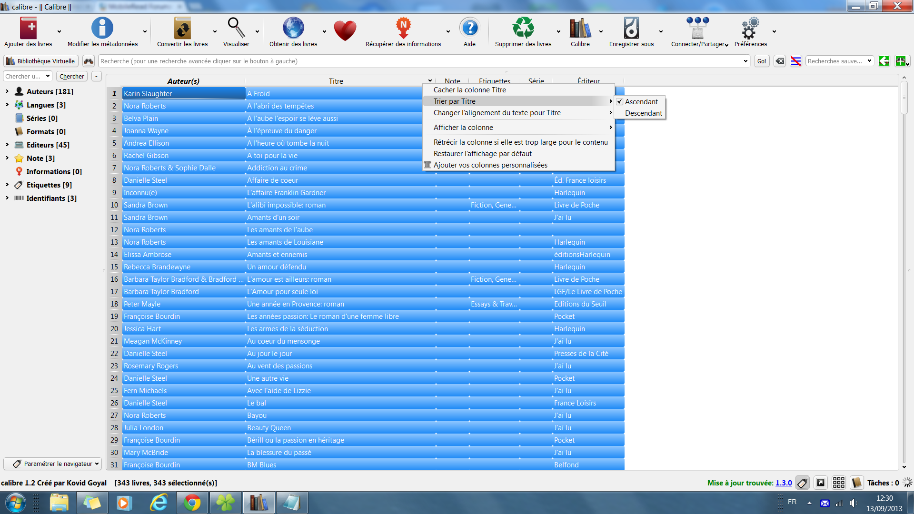Click the Supprimer des livres recycle icon

pos(523,28)
